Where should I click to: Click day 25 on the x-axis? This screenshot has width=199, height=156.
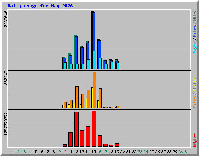coord(152,152)
